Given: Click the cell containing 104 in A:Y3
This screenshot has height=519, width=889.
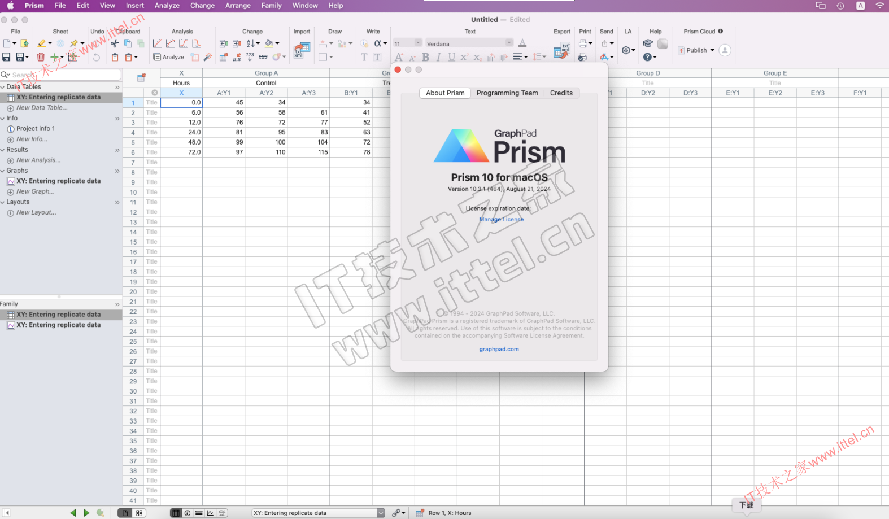Looking at the screenshot, I should (x=308, y=142).
